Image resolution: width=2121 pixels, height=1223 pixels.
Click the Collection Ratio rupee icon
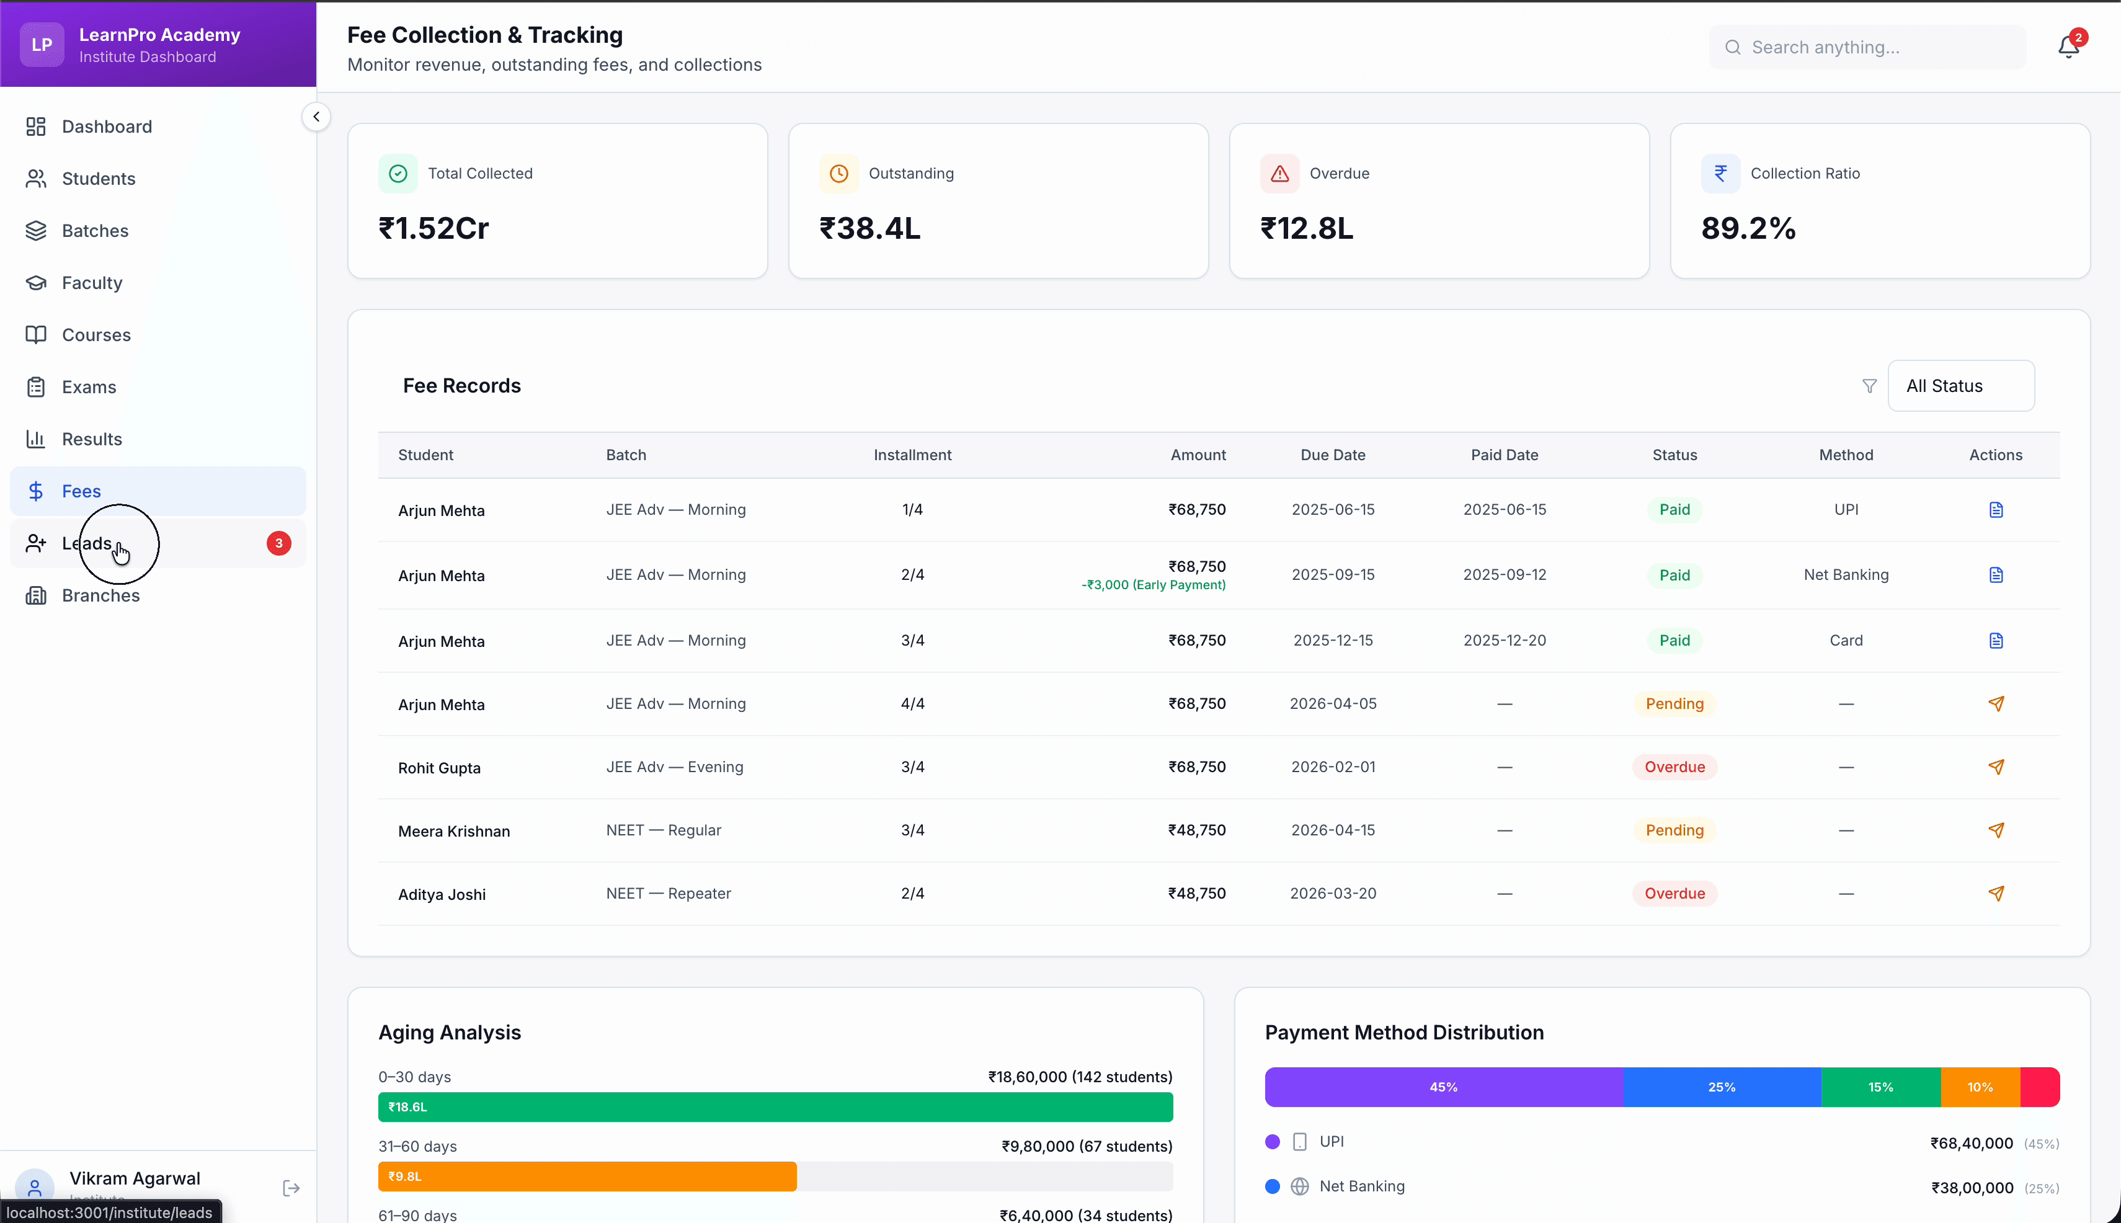(1720, 173)
